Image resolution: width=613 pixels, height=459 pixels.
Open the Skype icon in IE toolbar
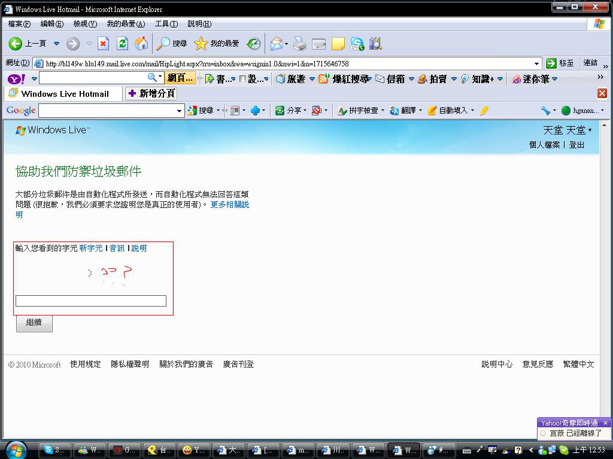point(357,44)
